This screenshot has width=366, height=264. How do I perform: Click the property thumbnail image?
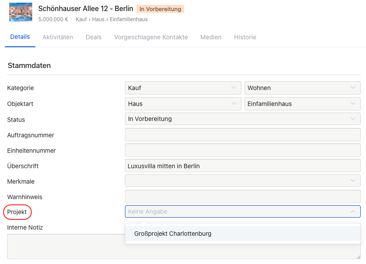click(21, 12)
